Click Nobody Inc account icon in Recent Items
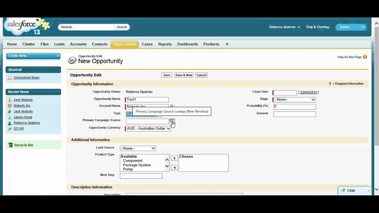This screenshot has width=379, height=213. click(x=10, y=106)
